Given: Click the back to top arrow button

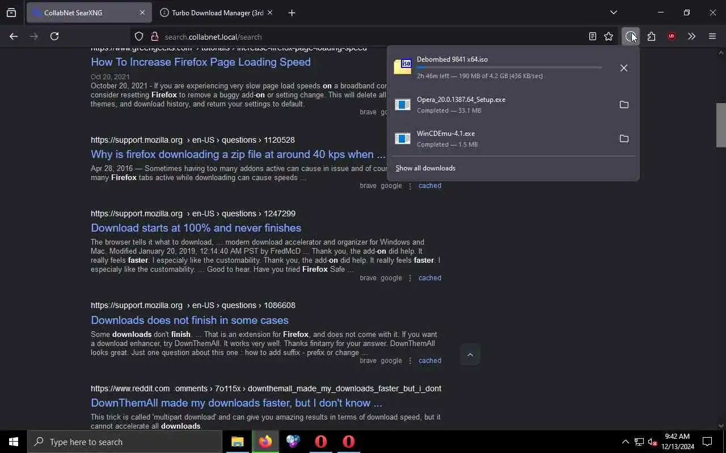Looking at the screenshot, I should [x=470, y=355].
